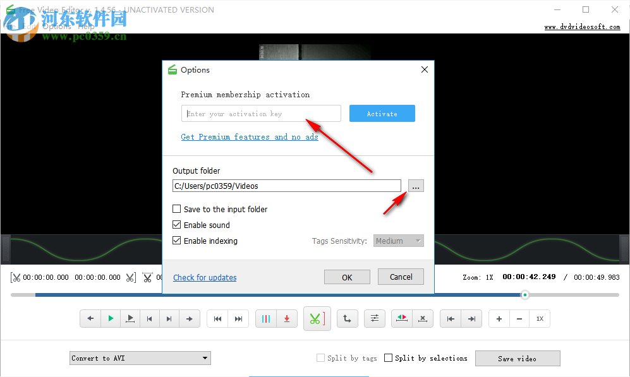Uncheck the Enable indexing option
This screenshot has width=630, height=377.
point(176,241)
